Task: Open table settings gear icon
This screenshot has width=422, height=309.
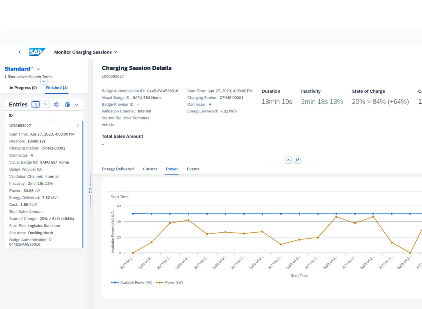Action: coord(56,104)
